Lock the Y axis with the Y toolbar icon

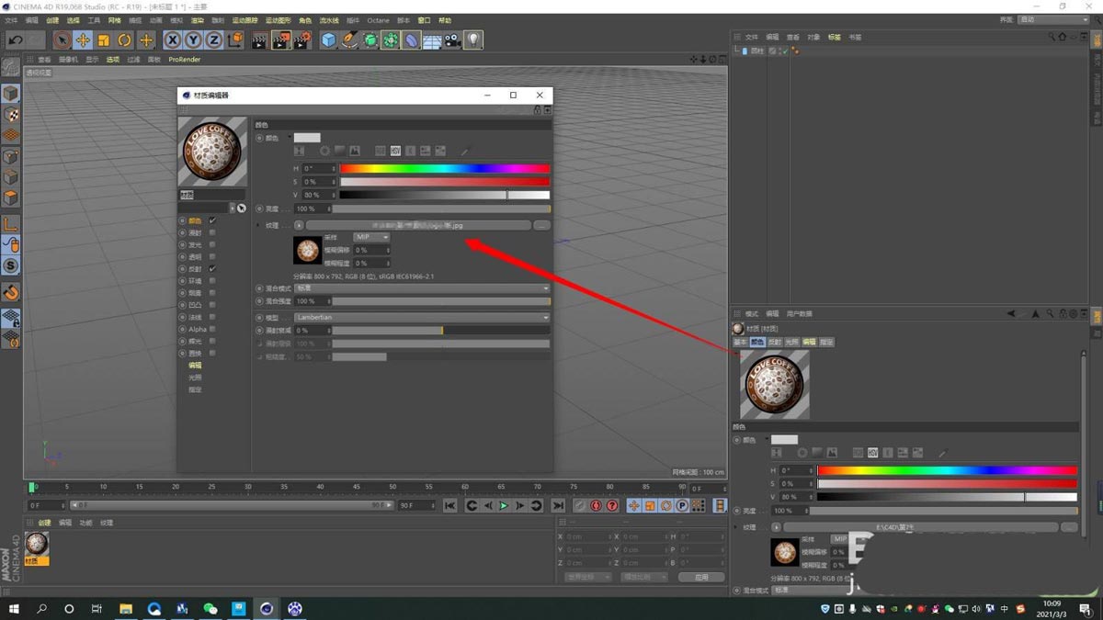(x=192, y=39)
